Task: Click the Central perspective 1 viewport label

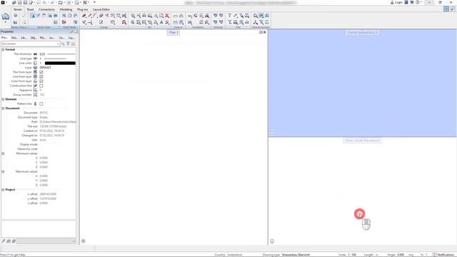Action: tap(362, 32)
